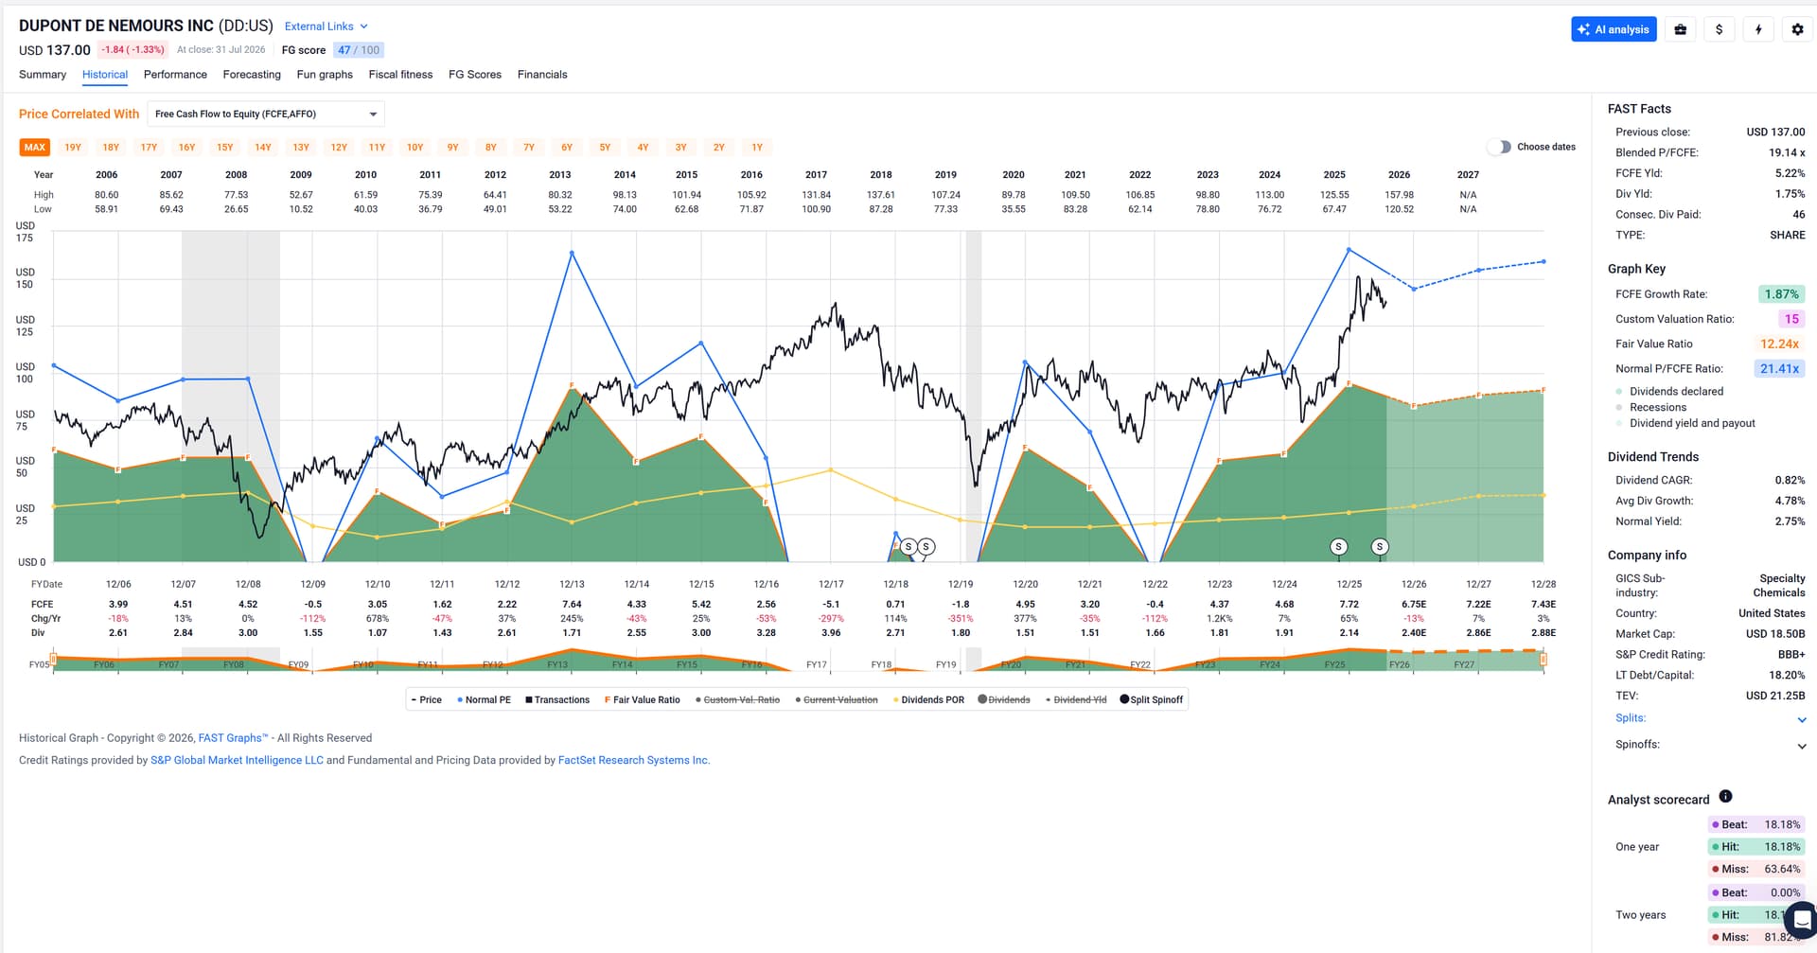Viewport: 1817px width, 953px height.
Task: Click the 12/25 split spinoff S marker
Action: 1338,546
